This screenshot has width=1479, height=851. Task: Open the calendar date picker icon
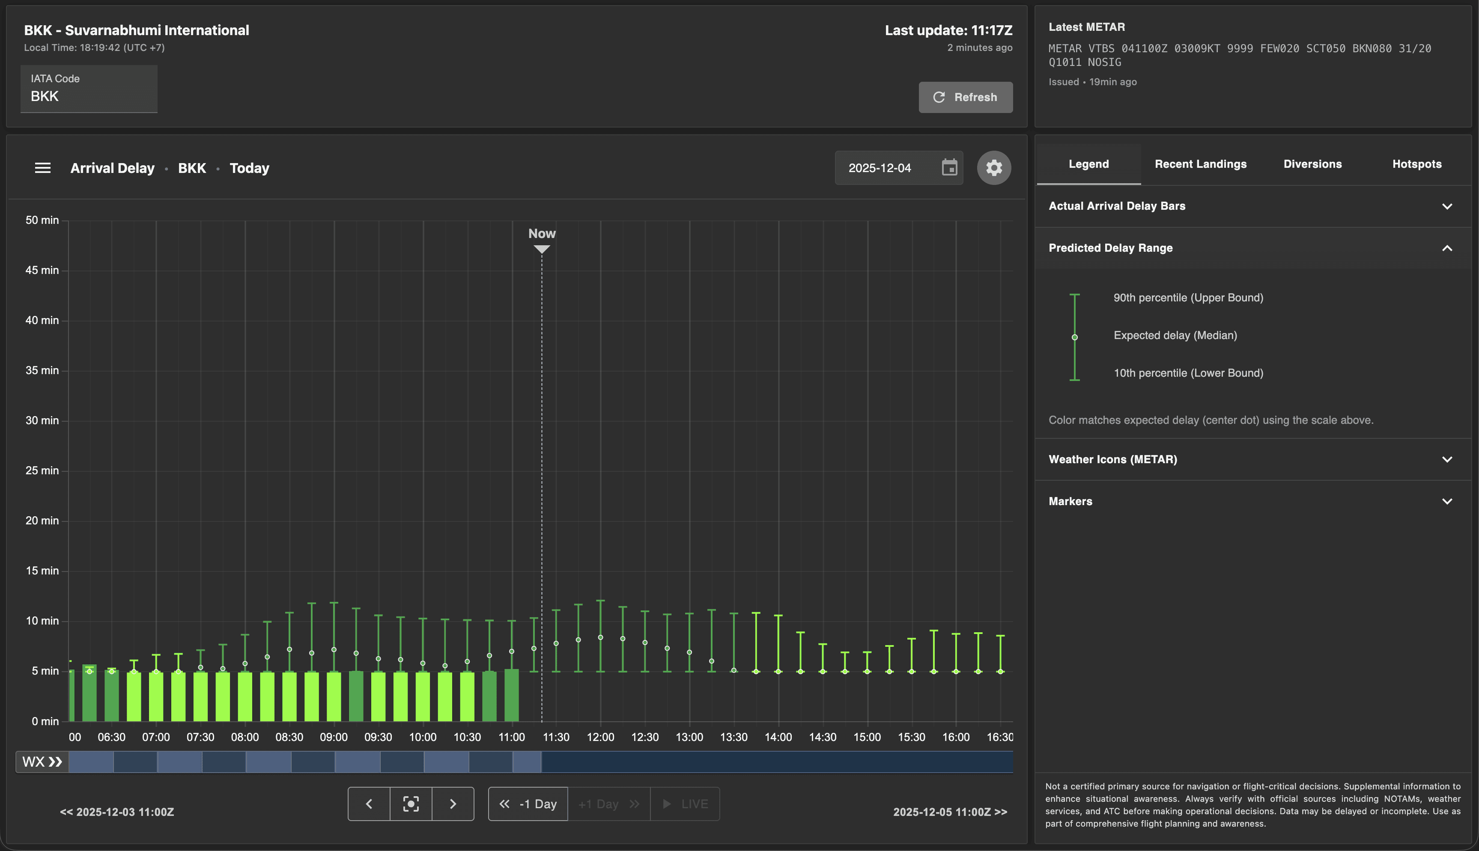(949, 168)
